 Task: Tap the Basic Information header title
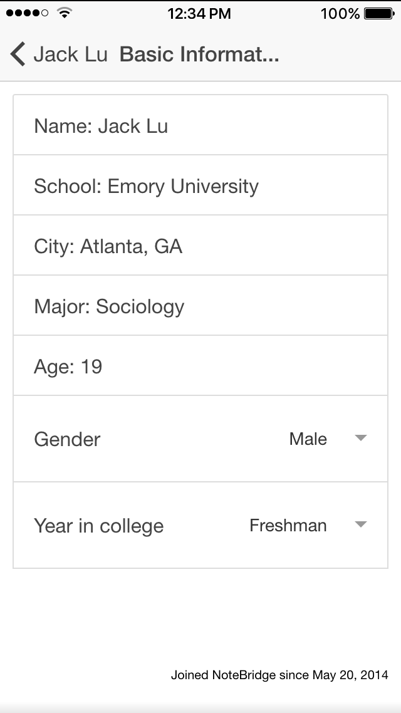point(199,55)
